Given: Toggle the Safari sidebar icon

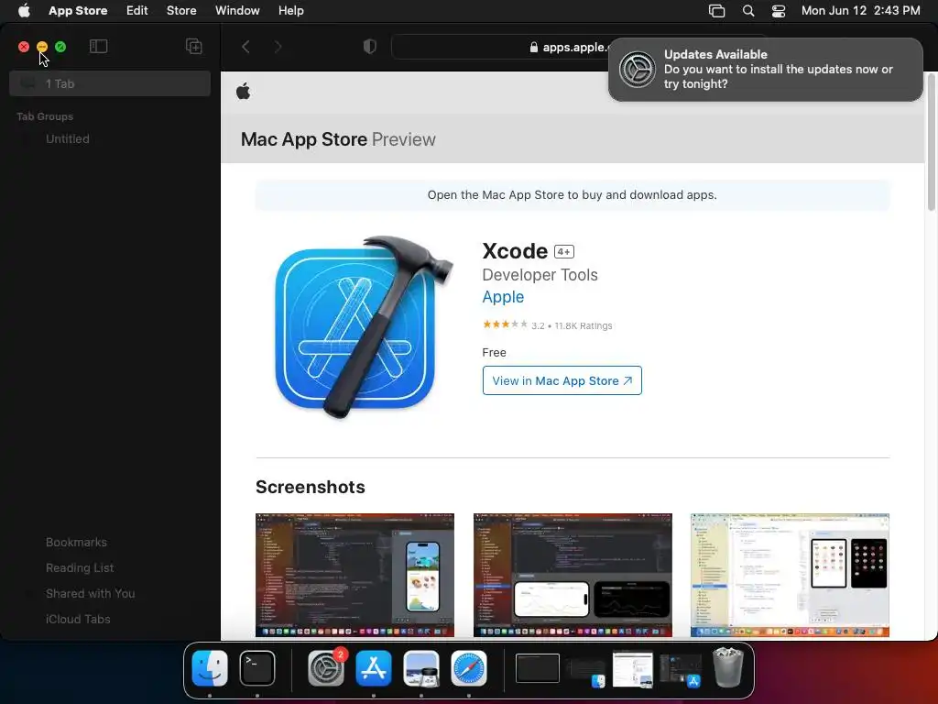Looking at the screenshot, I should coord(98,46).
